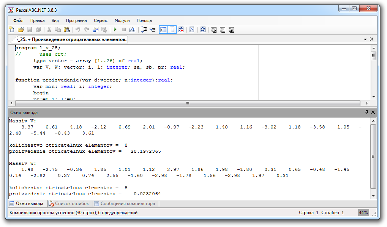
Task: Open the Программа menu
Action: 76,20
